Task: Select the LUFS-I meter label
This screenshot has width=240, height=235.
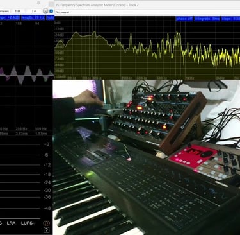Action: click(28, 223)
